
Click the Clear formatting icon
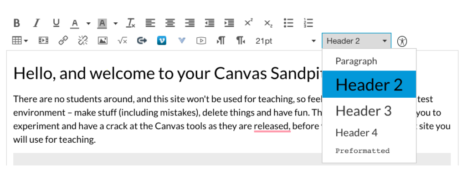[x=130, y=23]
